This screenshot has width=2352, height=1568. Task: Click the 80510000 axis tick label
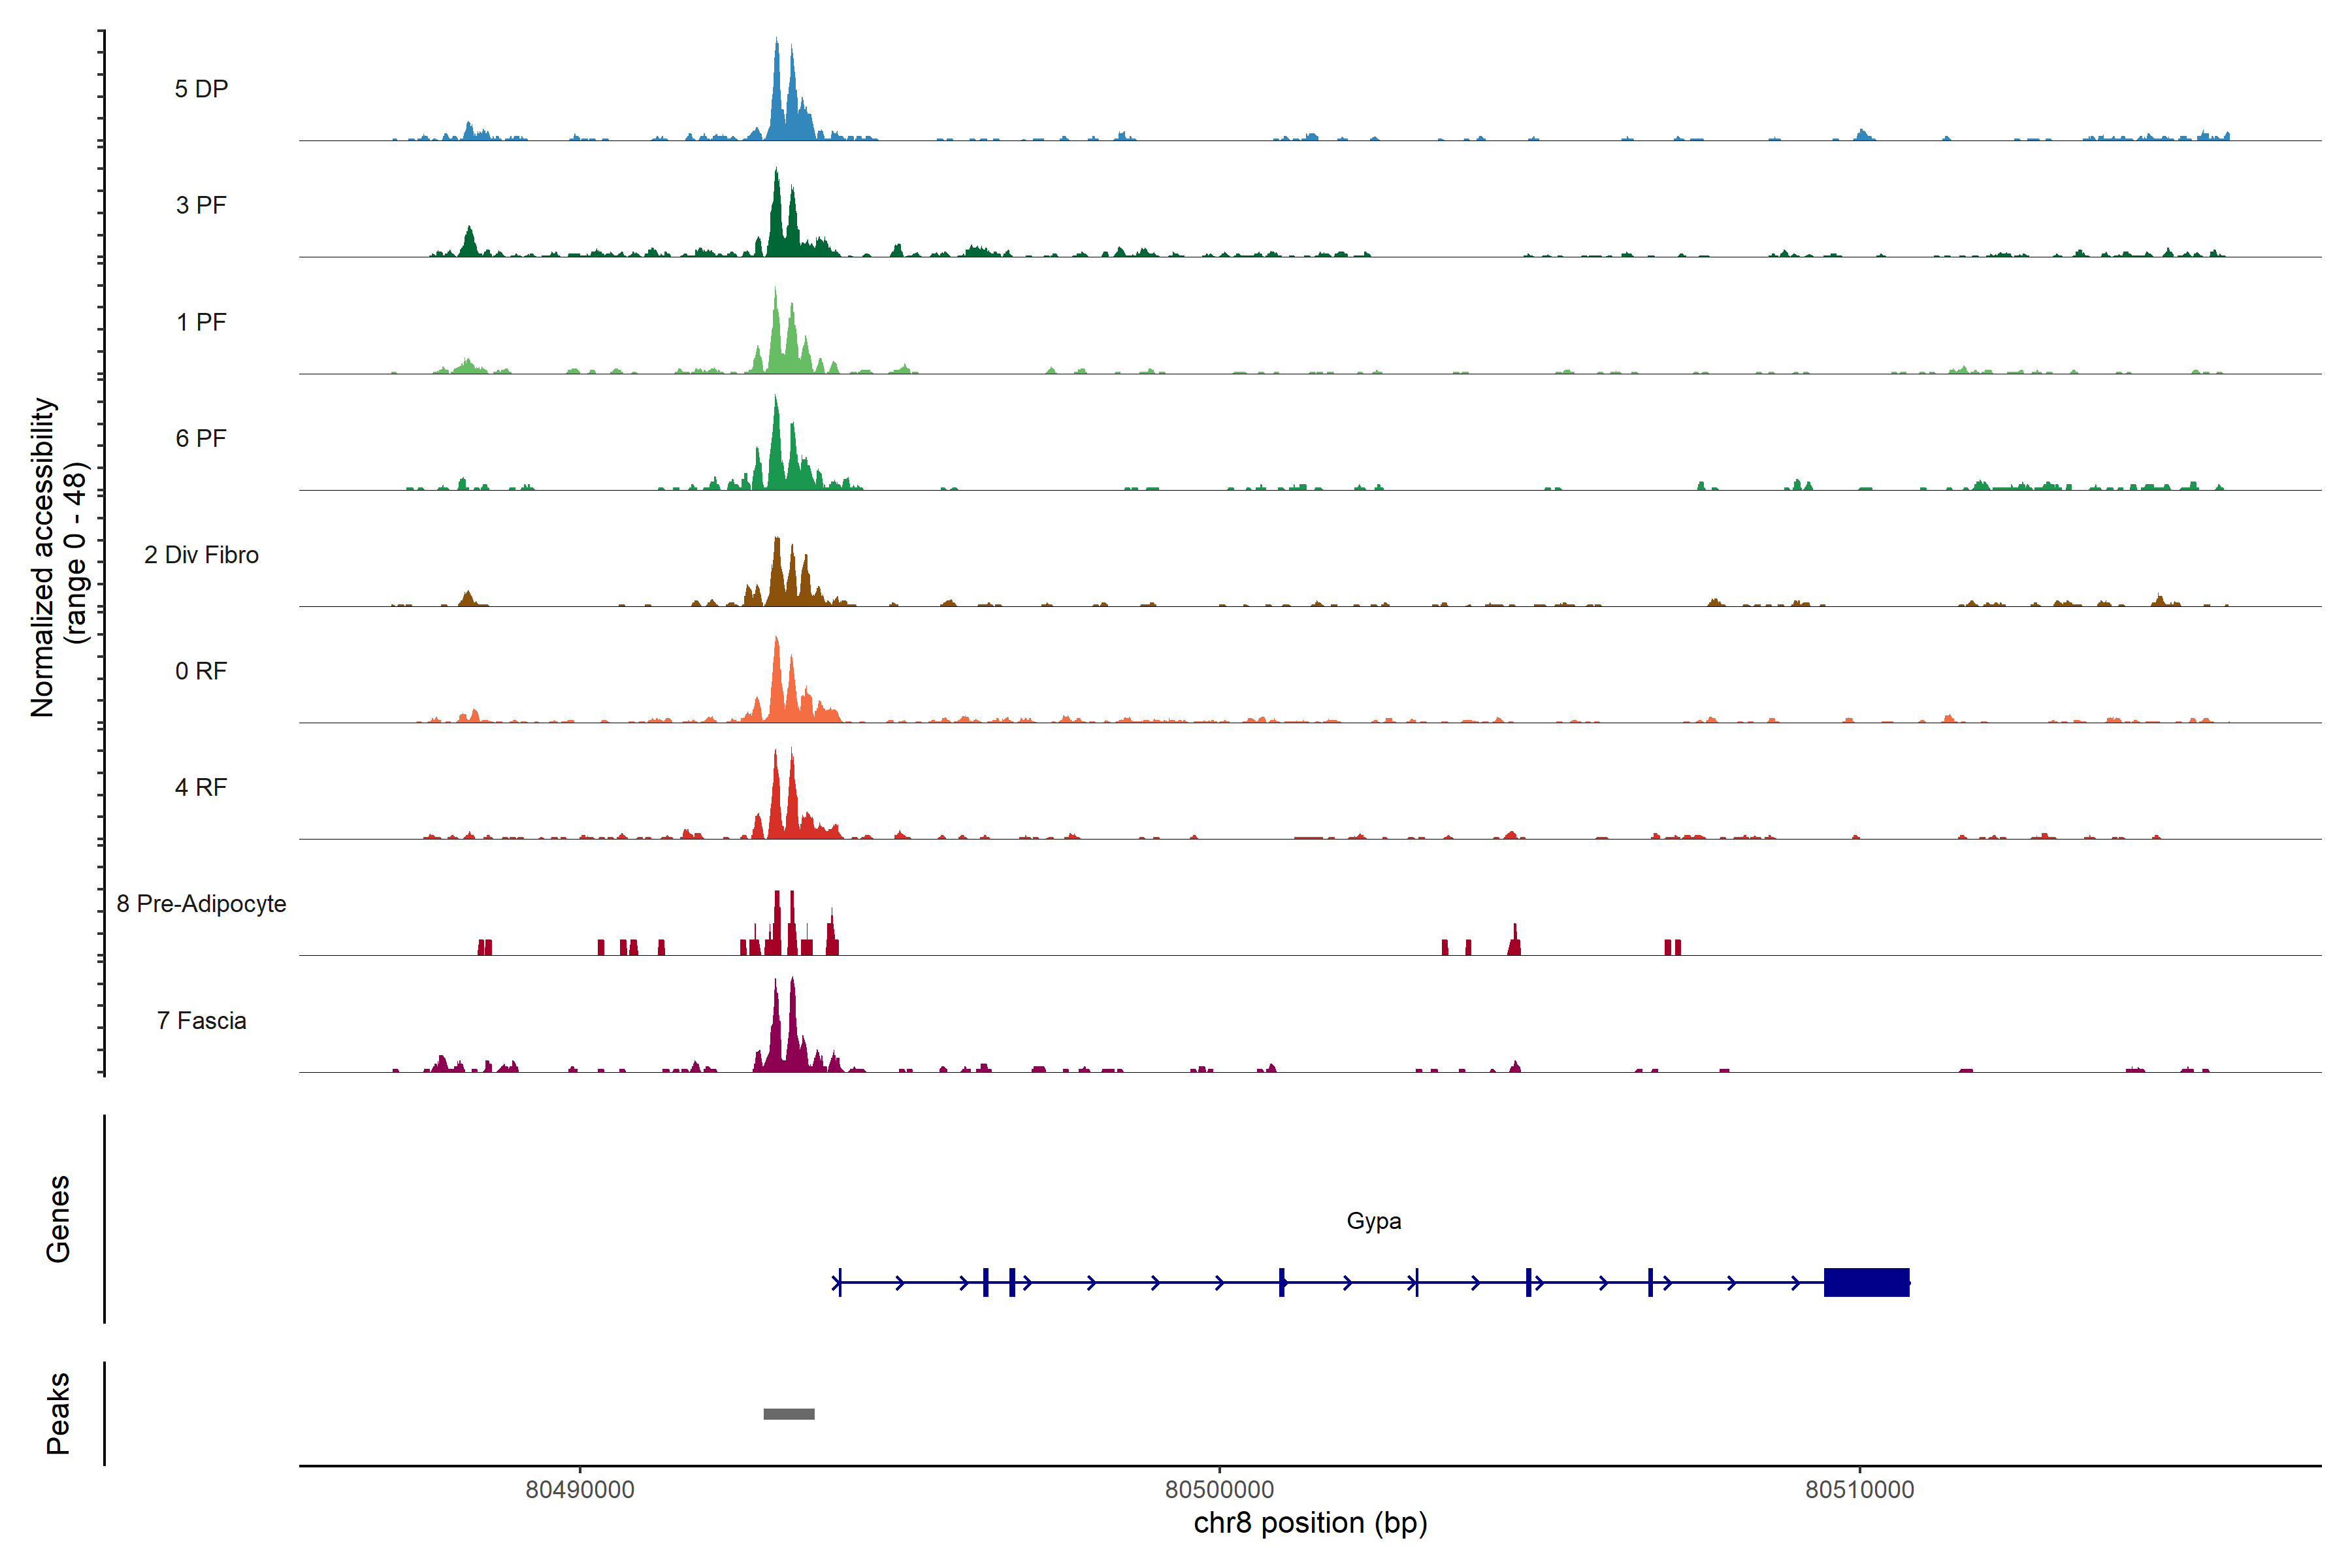(x=1859, y=1489)
